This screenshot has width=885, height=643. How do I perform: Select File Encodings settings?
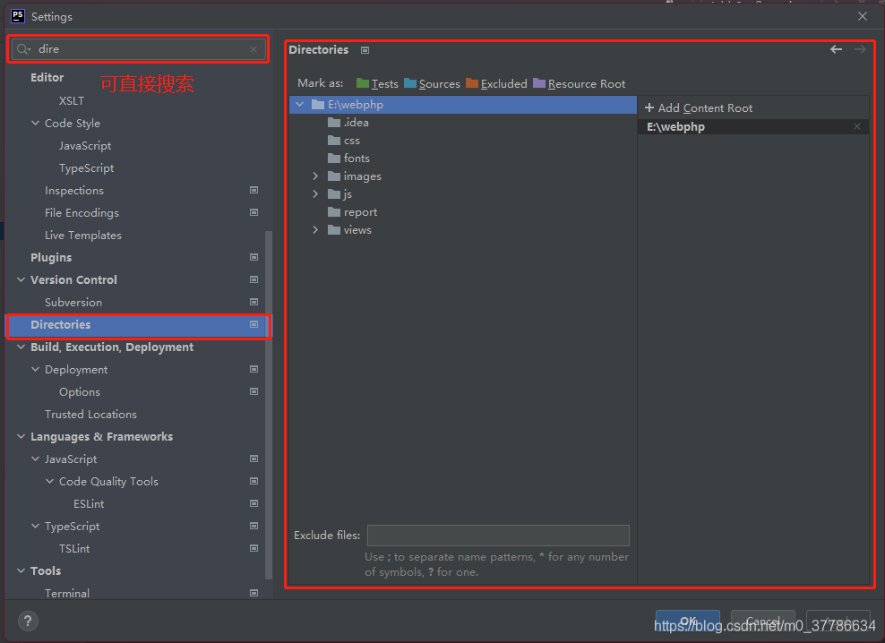[82, 213]
